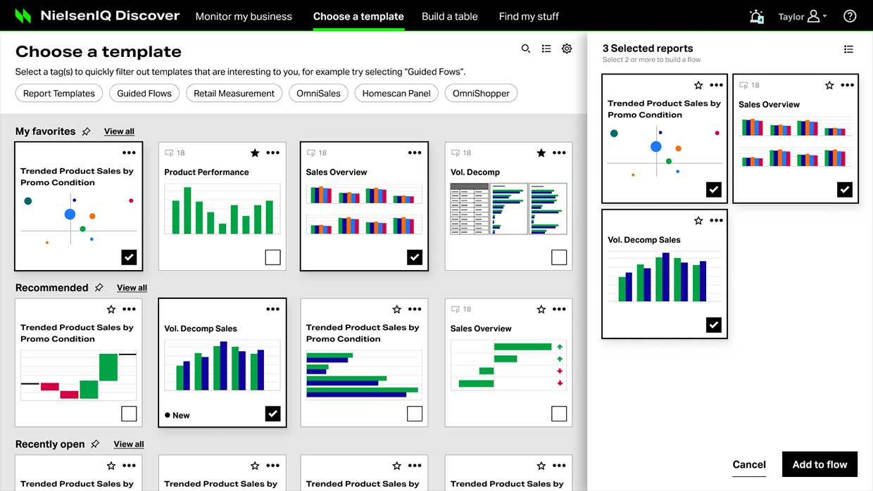Uncheck the Vol. Decomp Sales recommended checkbox
The width and height of the screenshot is (873, 491).
(x=273, y=414)
